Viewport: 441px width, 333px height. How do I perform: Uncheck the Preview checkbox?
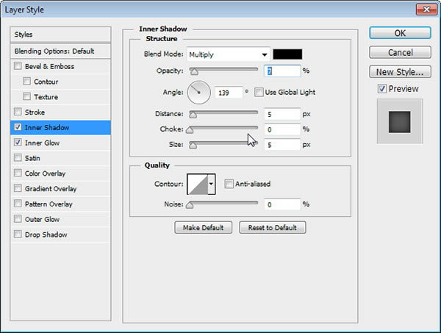[x=381, y=89]
